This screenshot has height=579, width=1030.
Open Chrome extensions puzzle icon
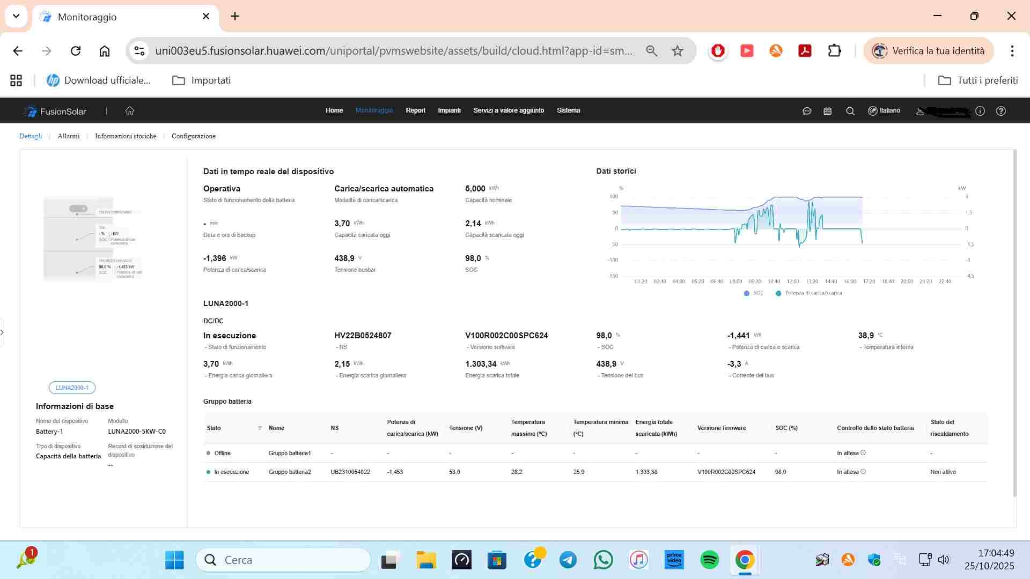(x=834, y=51)
